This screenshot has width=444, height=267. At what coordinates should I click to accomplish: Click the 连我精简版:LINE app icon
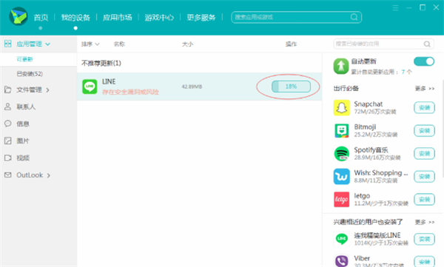point(341,239)
